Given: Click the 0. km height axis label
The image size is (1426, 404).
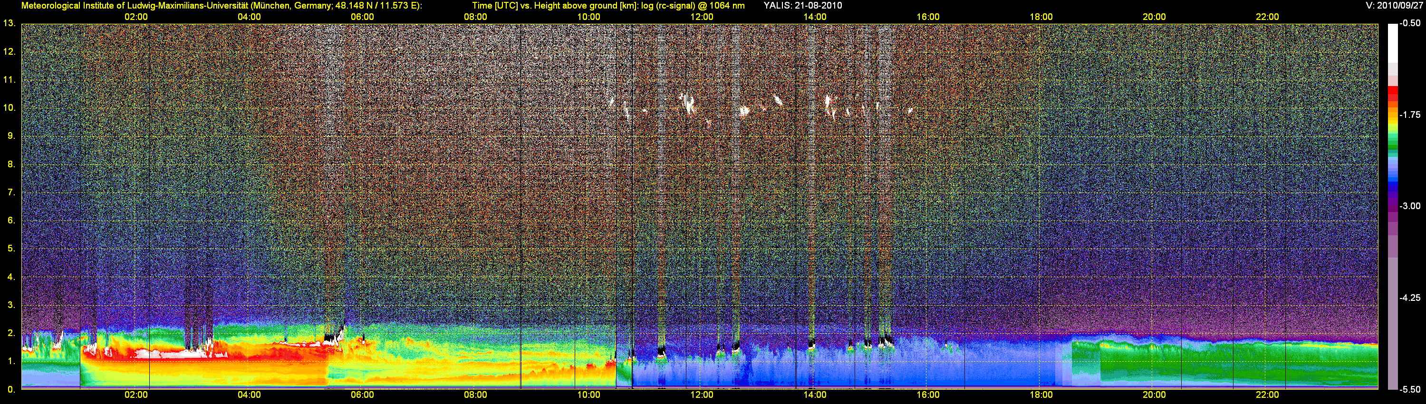Looking at the screenshot, I should point(11,389).
